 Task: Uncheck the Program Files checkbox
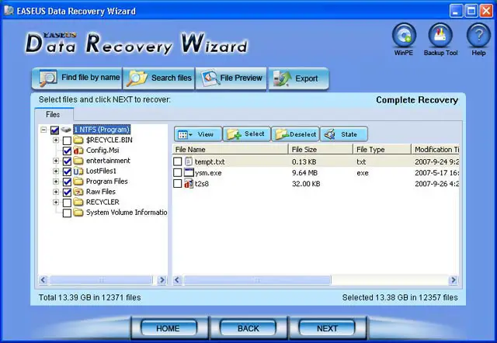(x=67, y=182)
